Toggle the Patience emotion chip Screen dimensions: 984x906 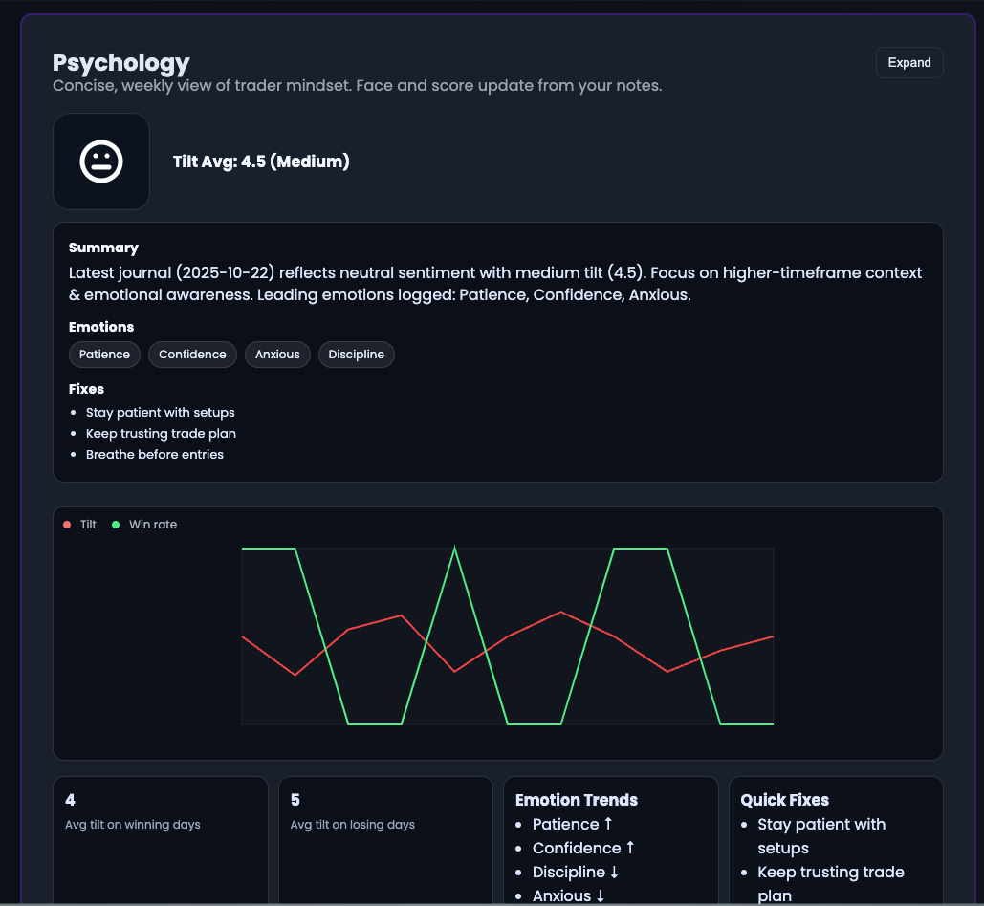click(x=104, y=354)
